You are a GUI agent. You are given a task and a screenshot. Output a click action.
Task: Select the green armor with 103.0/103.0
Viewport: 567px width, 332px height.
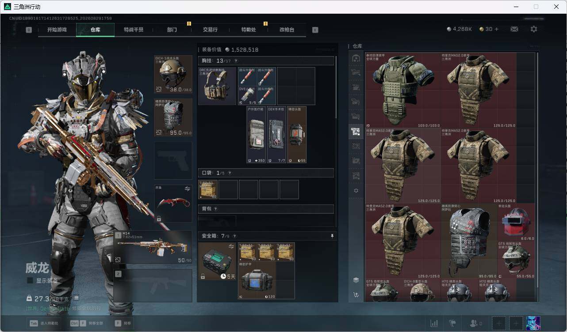point(402,91)
